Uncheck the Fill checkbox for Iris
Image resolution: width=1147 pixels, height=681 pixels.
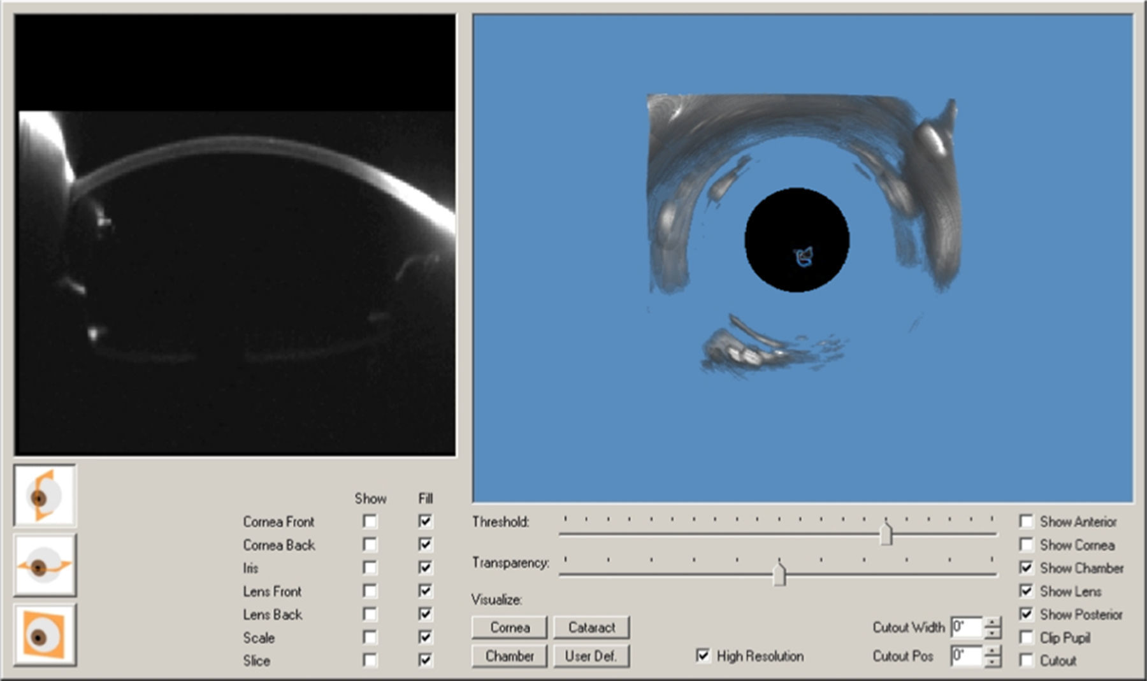(x=425, y=568)
